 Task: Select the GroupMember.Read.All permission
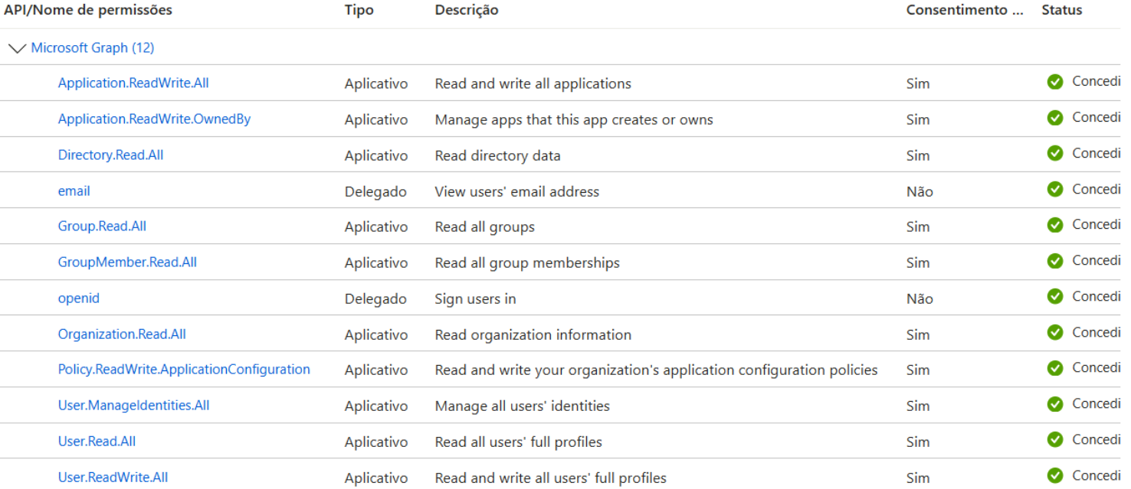point(127,262)
